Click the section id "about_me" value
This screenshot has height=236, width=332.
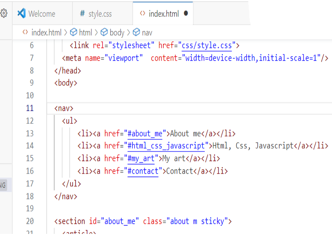click(120, 221)
